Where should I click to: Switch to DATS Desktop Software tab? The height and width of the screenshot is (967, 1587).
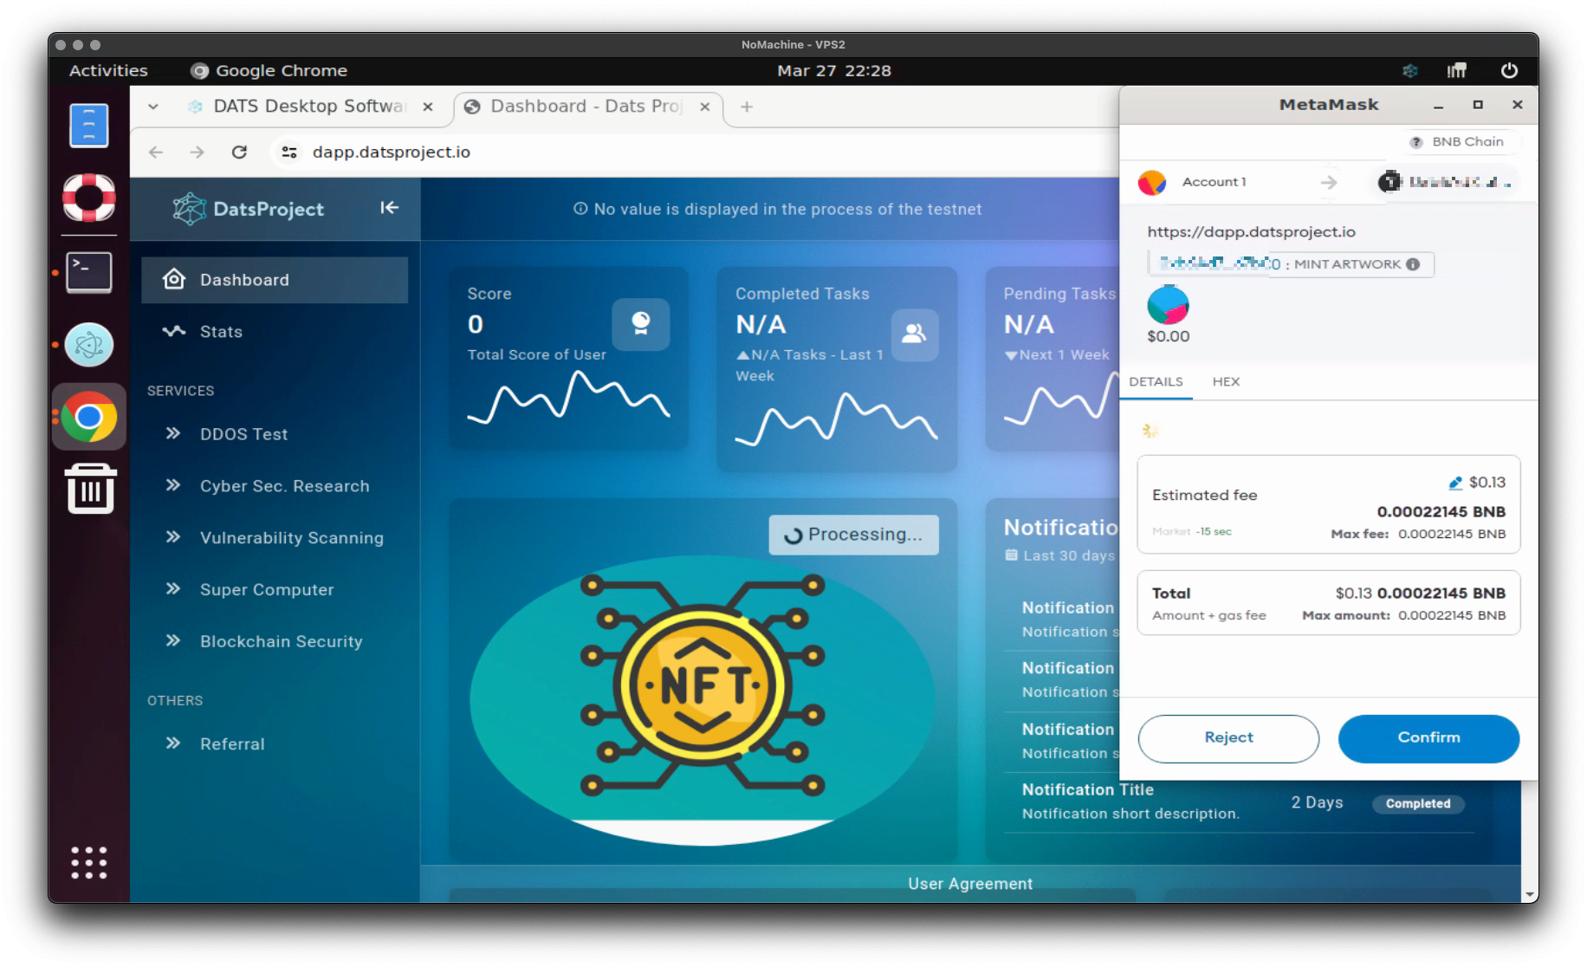(310, 107)
